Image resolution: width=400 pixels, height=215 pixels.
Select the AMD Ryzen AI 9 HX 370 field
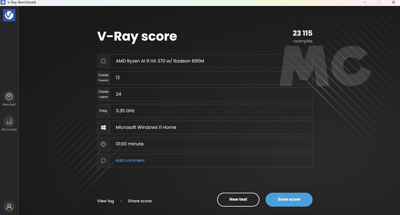coord(211,61)
